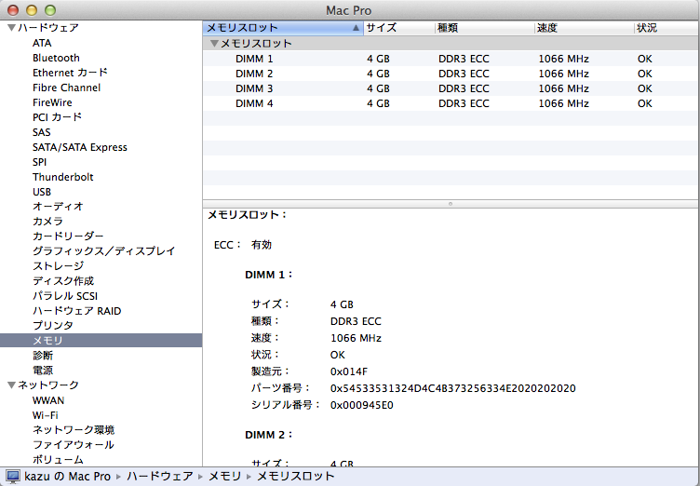
Task: Select プリンタ in the sidebar
Action: tap(53, 325)
